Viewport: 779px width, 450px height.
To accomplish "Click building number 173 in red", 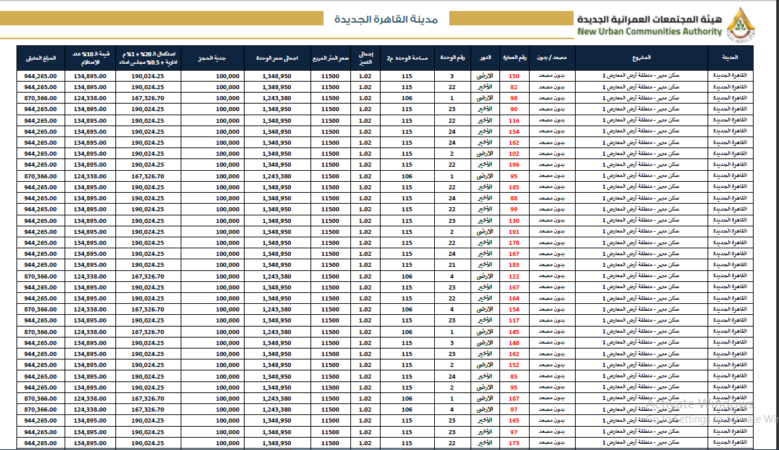I will coord(514,443).
